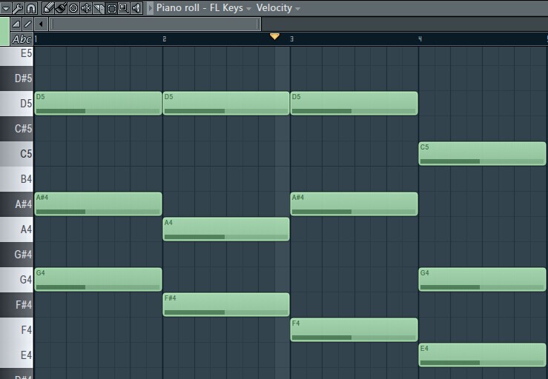Screen dimensions: 548x379
Task: Click the horizontal scrollbar thumb
Action: click(x=155, y=24)
